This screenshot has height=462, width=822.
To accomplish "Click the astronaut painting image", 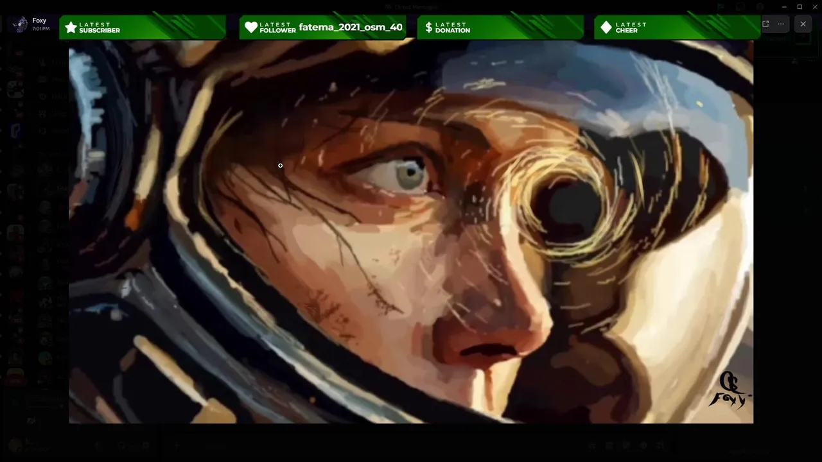I will coord(411,231).
